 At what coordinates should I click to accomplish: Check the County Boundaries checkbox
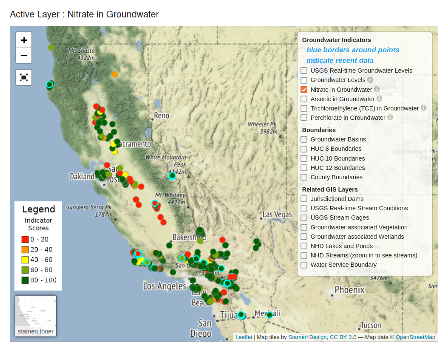tap(304, 177)
